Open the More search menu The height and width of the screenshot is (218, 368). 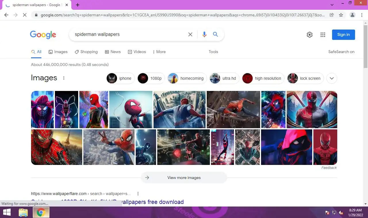tap(159, 52)
